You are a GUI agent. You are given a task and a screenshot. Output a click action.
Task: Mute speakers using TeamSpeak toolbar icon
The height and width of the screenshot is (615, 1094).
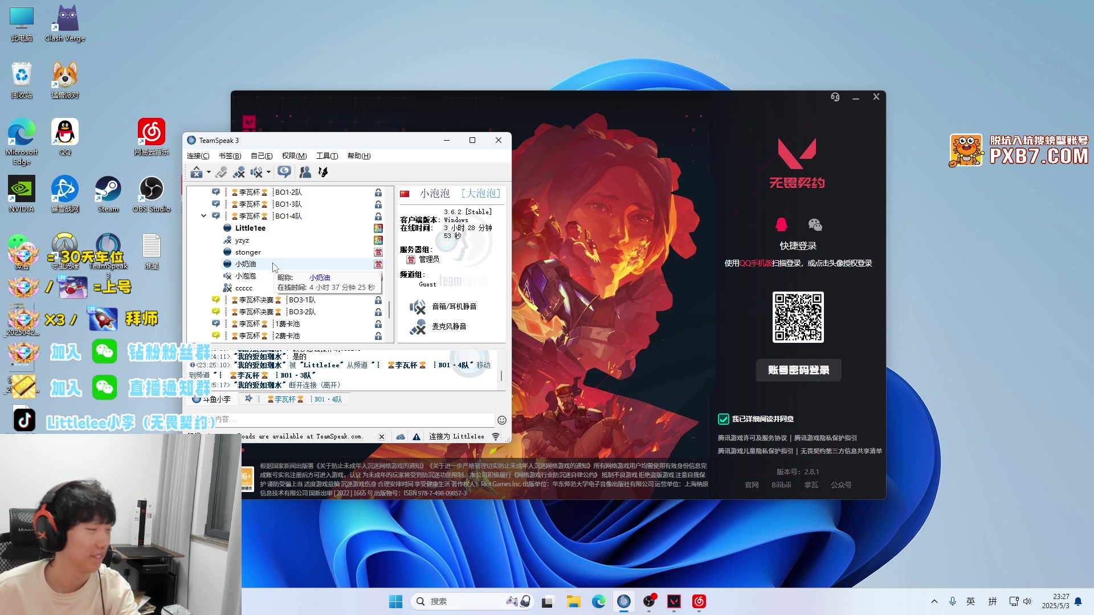pos(257,172)
